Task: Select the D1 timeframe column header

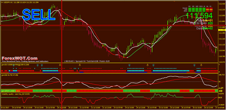Action: coord(210,6)
